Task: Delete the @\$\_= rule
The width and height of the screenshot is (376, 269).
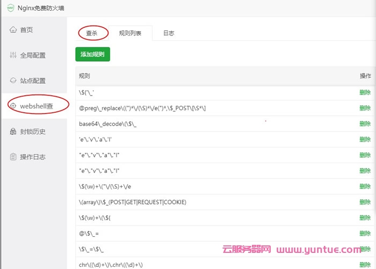Action: coord(365,233)
